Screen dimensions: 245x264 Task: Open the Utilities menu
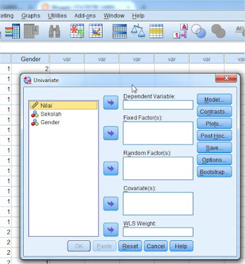[57, 16]
